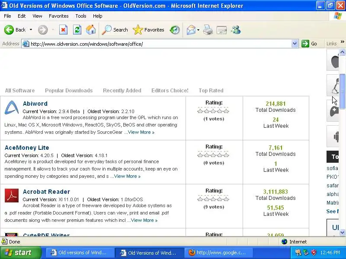Open the Edit menu
This screenshot has width=346, height=259.
[22, 16]
